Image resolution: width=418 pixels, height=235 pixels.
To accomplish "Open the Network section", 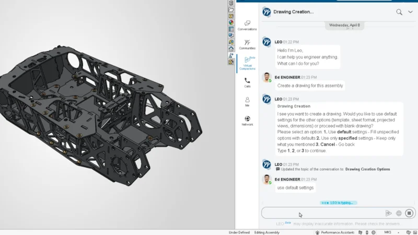I will [247, 121].
